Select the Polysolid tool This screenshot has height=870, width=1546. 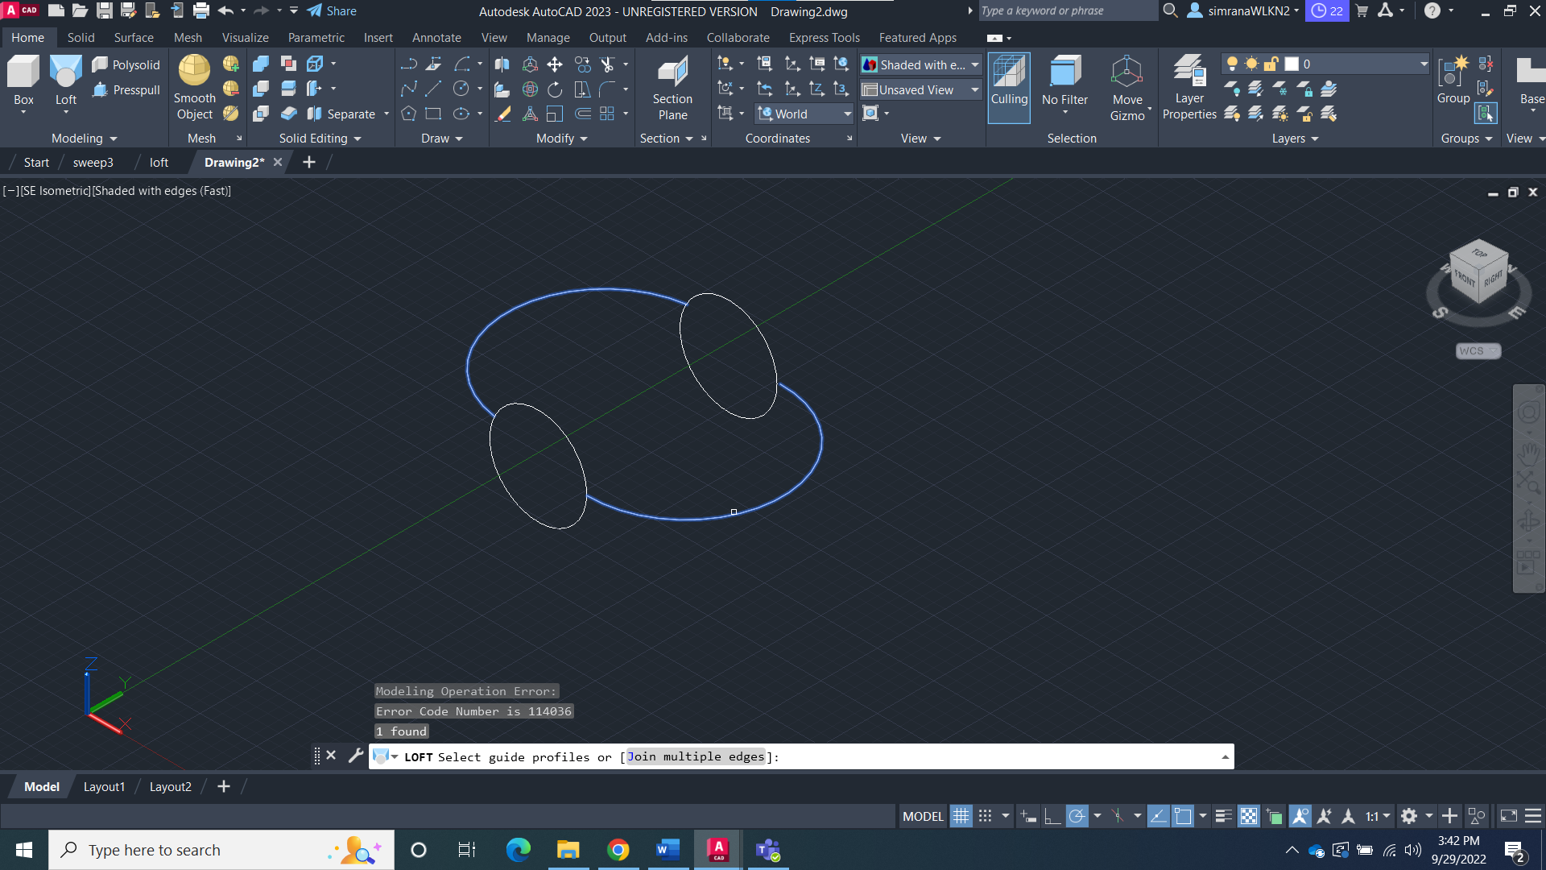[x=126, y=64]
